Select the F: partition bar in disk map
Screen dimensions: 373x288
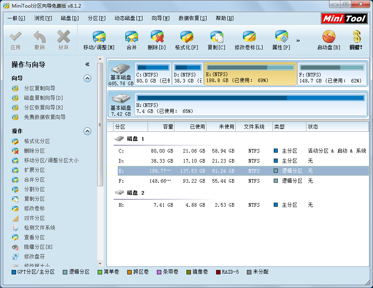tap(332, 74)
